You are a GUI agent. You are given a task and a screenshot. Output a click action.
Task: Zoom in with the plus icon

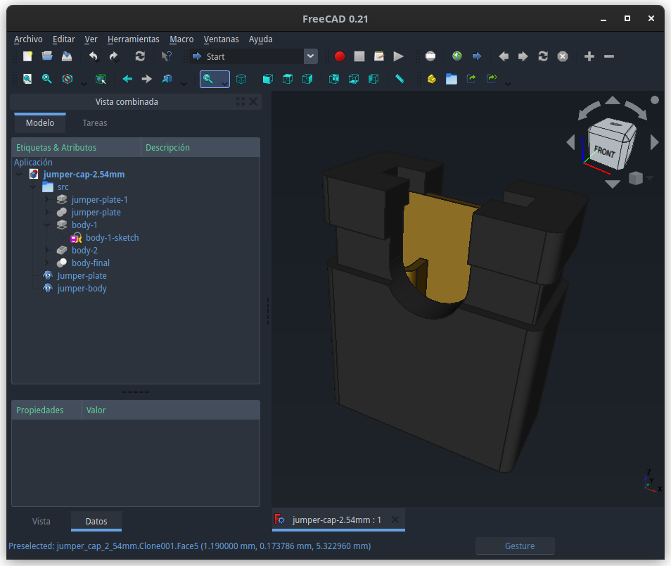pyautogui.click(x=589, y=56)
